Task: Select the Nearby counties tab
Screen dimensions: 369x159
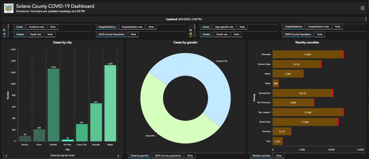Action: (x=261, y=156)
